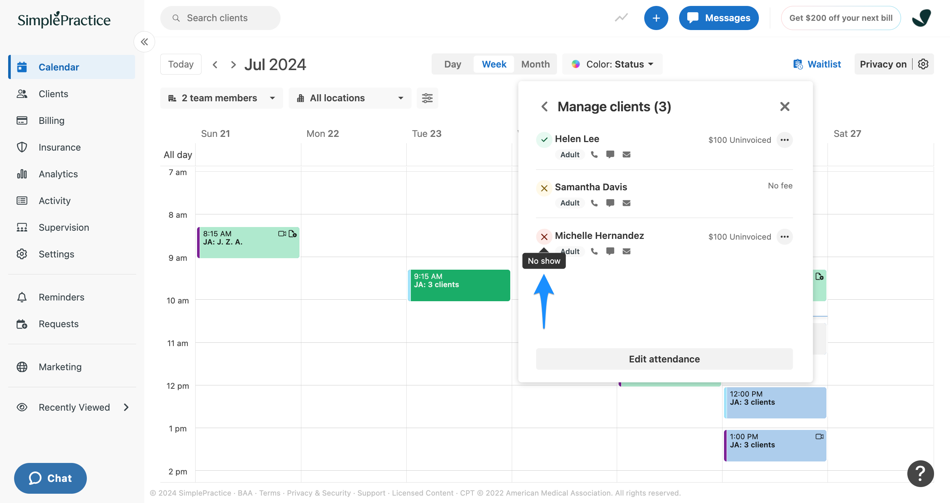Open Privacy & Security footer link
Viewport: 950px width, 503px height.
[319, 493]
